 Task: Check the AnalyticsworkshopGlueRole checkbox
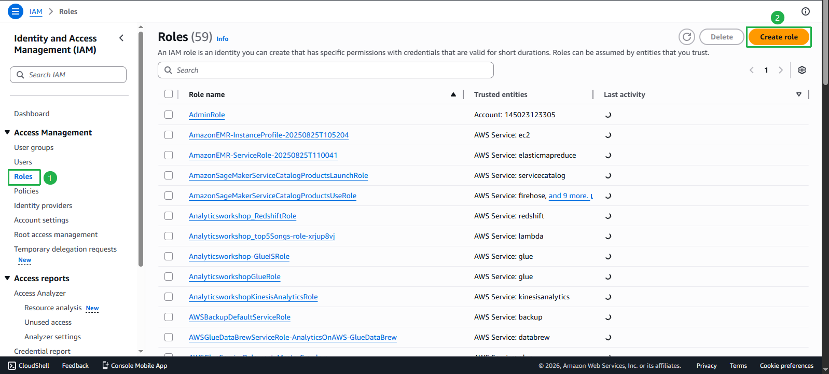point(169,276)
